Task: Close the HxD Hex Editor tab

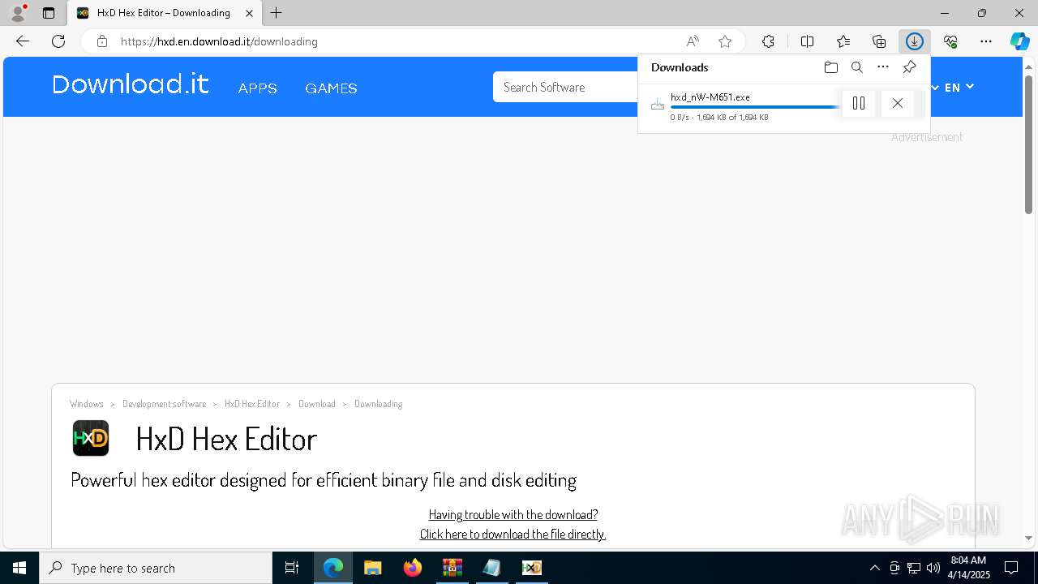Action: (250, 13)
